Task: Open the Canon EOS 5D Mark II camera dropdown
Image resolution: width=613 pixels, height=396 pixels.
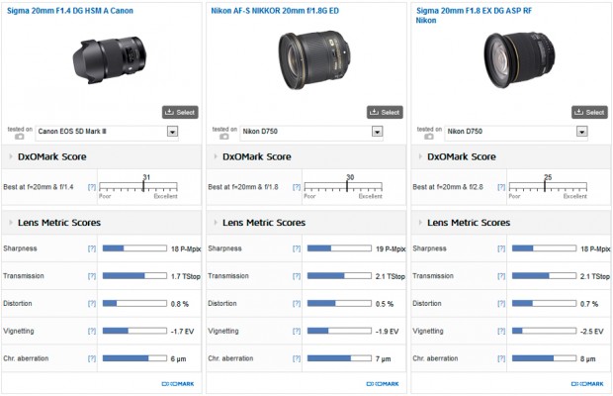Action: point(172,131)
